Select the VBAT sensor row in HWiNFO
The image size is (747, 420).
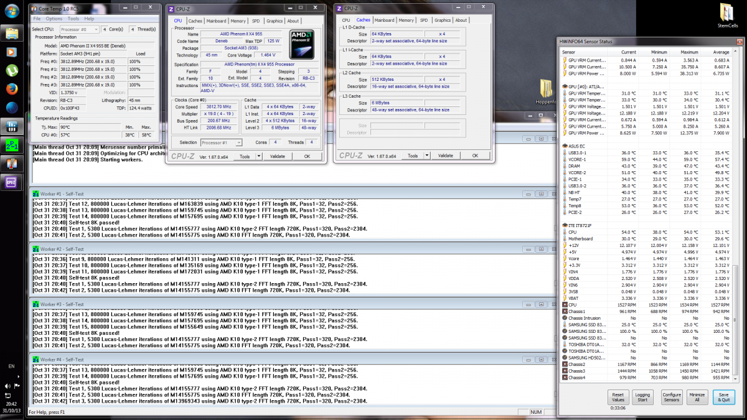[646, 298]
